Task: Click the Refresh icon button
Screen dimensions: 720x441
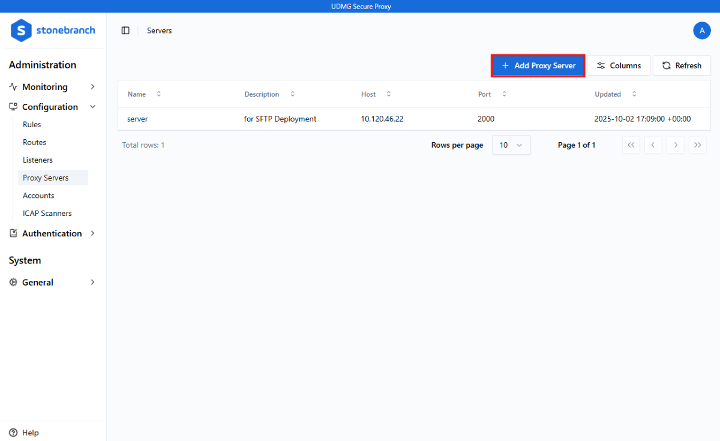Action: pos(667,65)
